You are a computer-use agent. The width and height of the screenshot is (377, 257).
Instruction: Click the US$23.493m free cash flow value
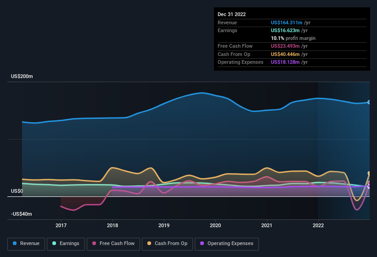click(285, 46)
